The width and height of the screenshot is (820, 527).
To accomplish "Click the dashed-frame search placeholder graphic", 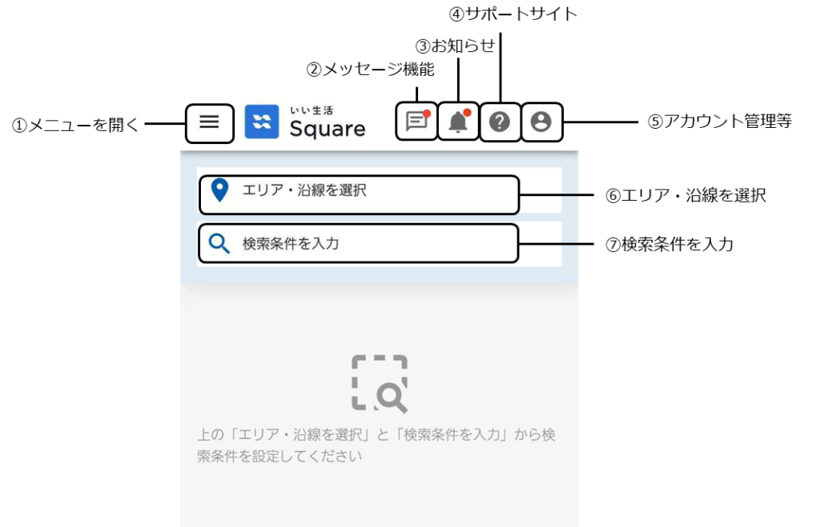I will pos(380,384).
